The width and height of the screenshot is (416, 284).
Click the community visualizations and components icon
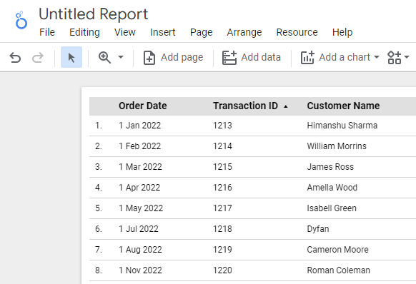click(395, 58)
